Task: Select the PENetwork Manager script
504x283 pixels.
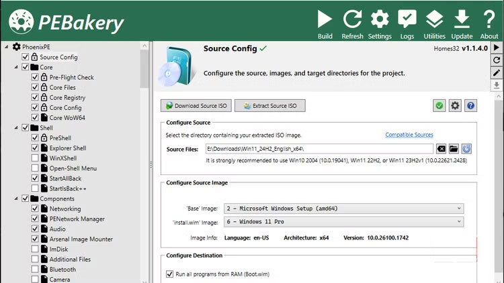Action: pyautogui.click(x=77, y=219)
